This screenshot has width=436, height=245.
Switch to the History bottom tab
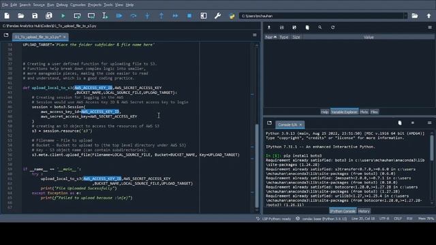point(364,211)
